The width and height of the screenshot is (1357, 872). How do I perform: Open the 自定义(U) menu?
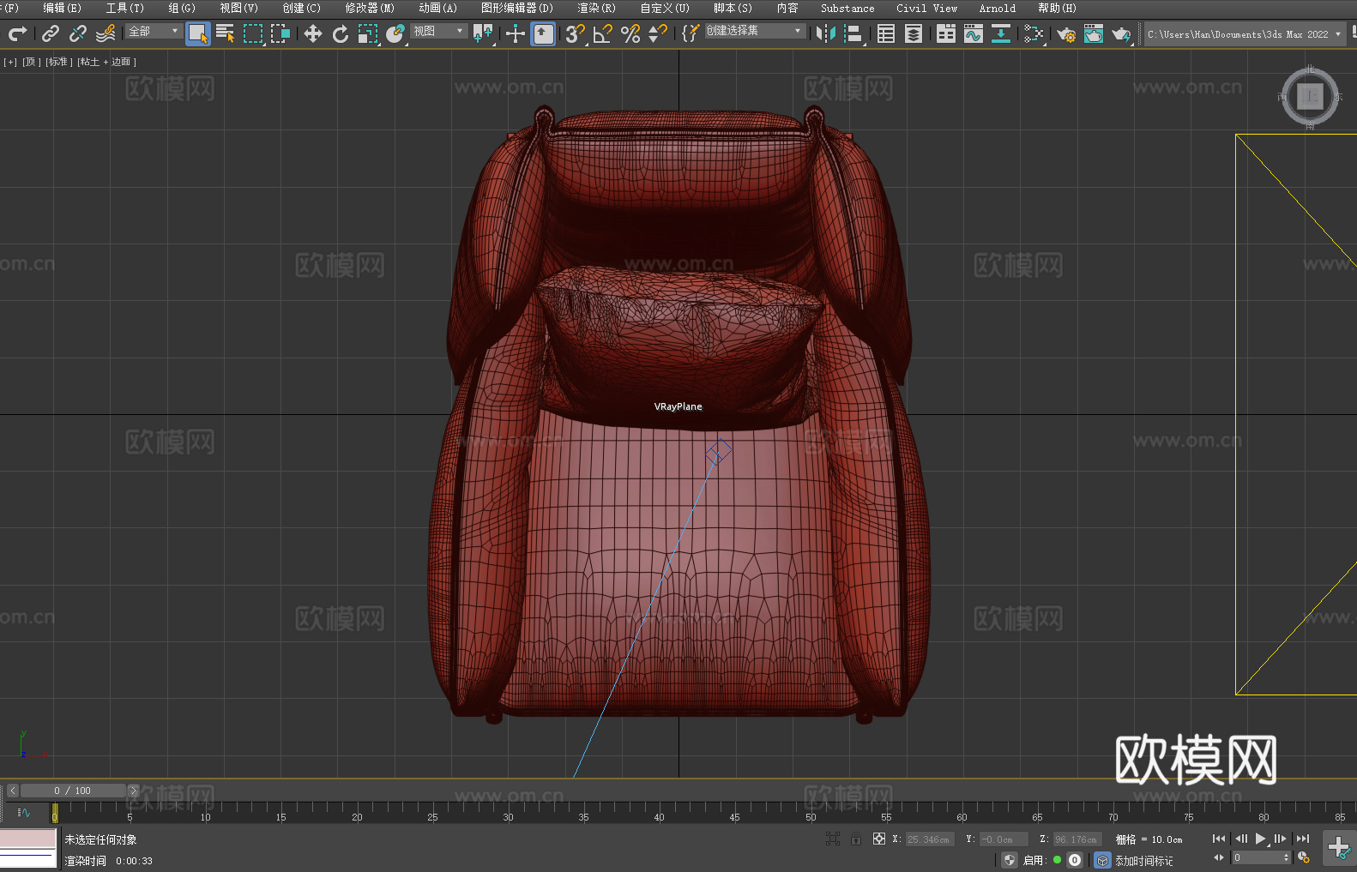pyautogui.click(x=665, y=8)
